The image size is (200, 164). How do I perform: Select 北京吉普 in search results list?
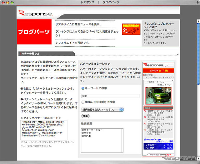coord(86,133)
